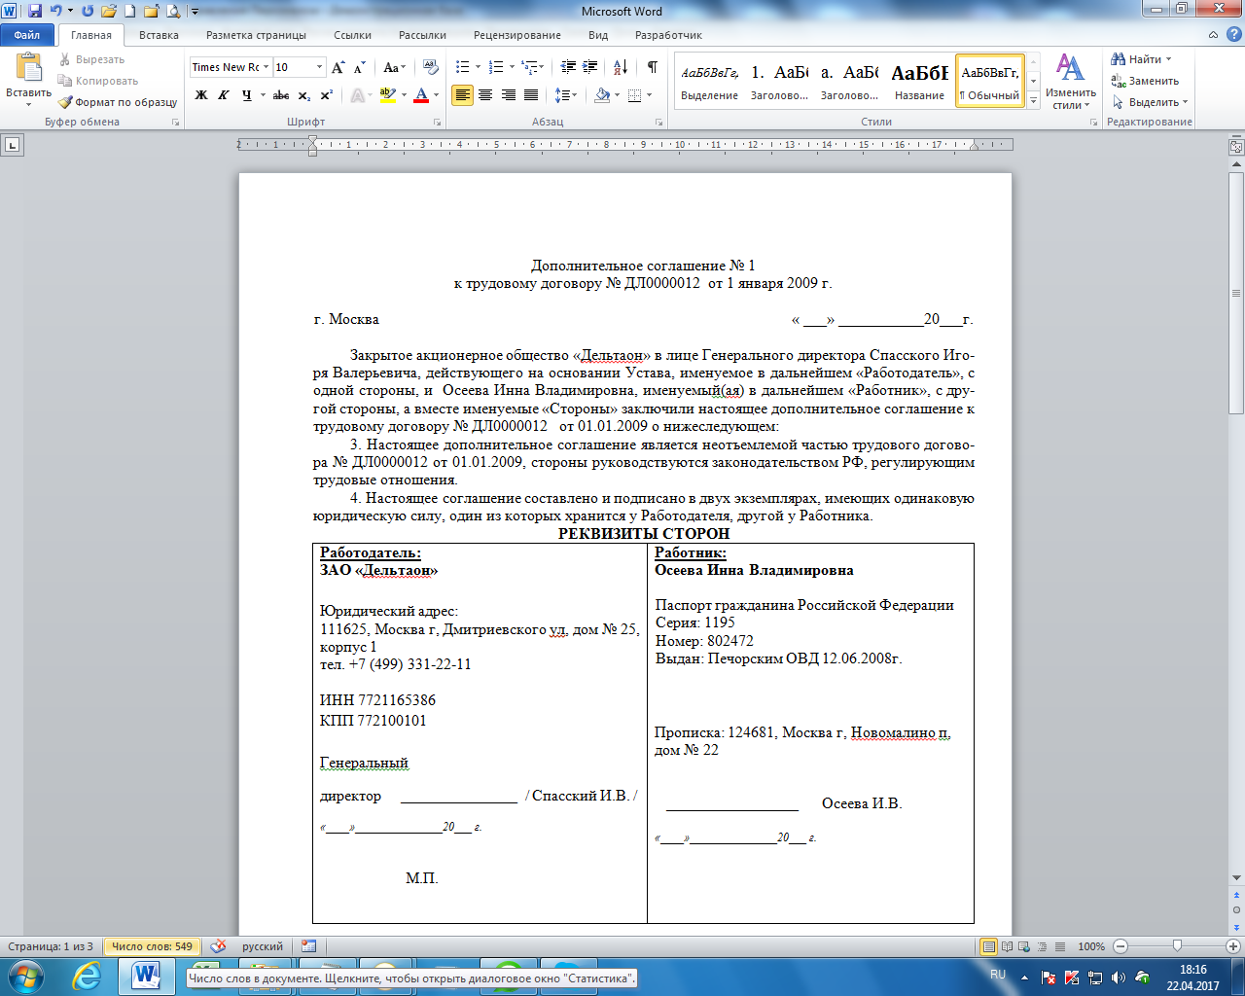This screenshot has height=996, width=1245.
Task: Toggle show paragraph marks (¶)
Action: pyautogui.click(x=652, y=67)
